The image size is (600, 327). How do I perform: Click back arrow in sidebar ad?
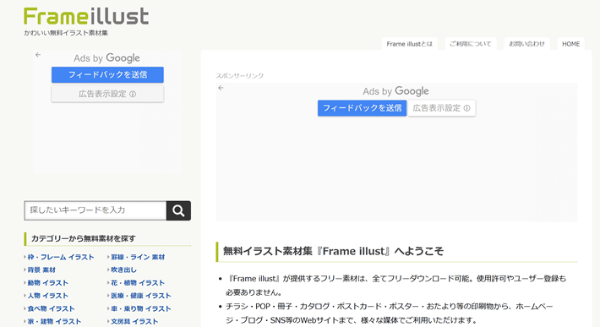click(x=38, y=55)
